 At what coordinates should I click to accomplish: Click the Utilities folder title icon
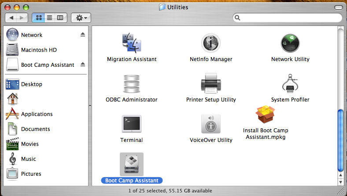pyautogui.click(x=162, y=7)
